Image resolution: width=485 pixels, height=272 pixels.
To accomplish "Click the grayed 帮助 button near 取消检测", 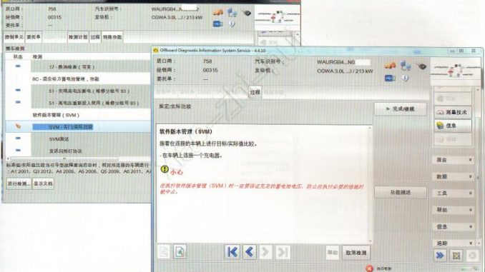I will pyautogui.click(x=333, y=253).
